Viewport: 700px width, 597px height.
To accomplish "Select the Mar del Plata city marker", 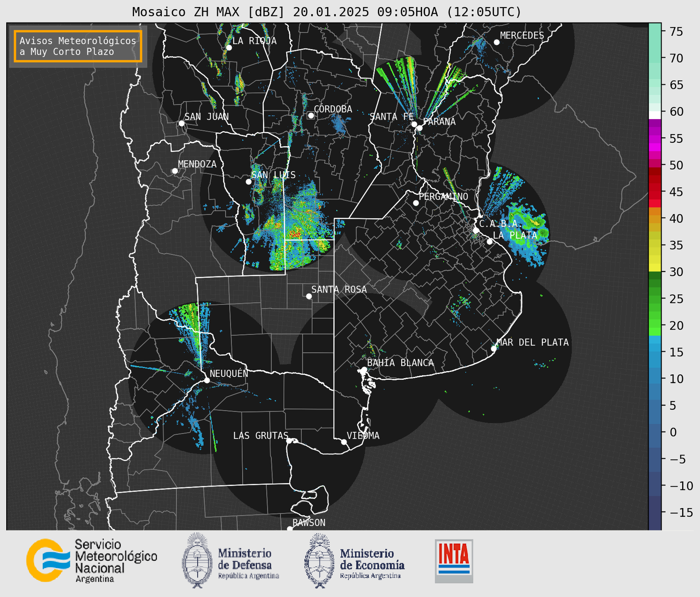I will click(x=494, y=349).
